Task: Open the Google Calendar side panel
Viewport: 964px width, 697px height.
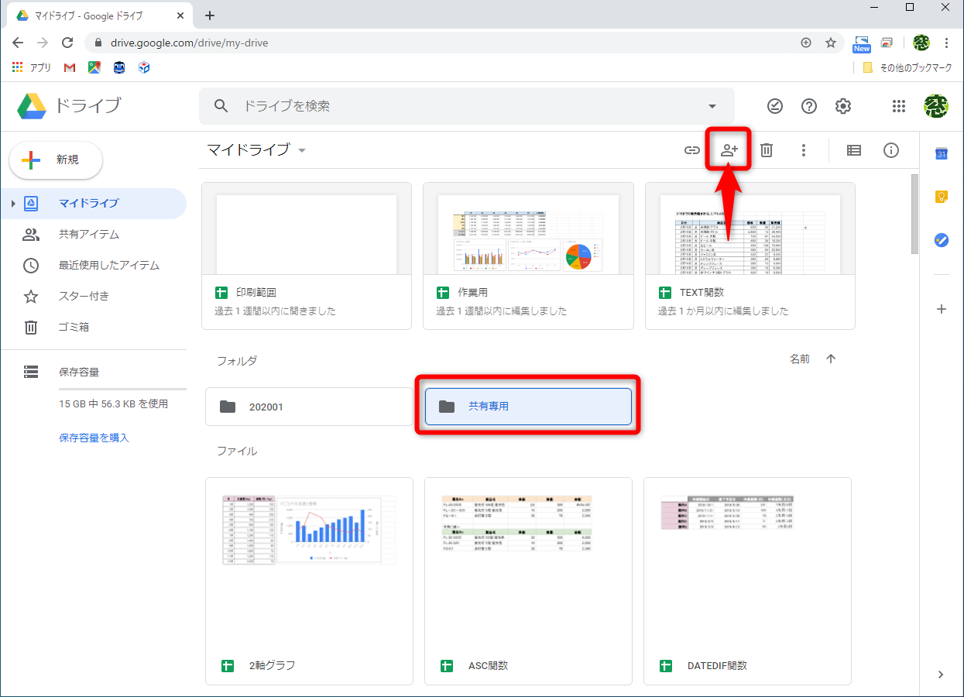Action: pos(941,154)
